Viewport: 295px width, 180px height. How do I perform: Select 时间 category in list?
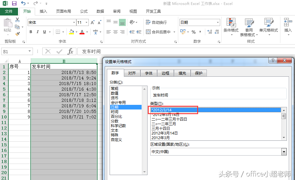(126, 112)
